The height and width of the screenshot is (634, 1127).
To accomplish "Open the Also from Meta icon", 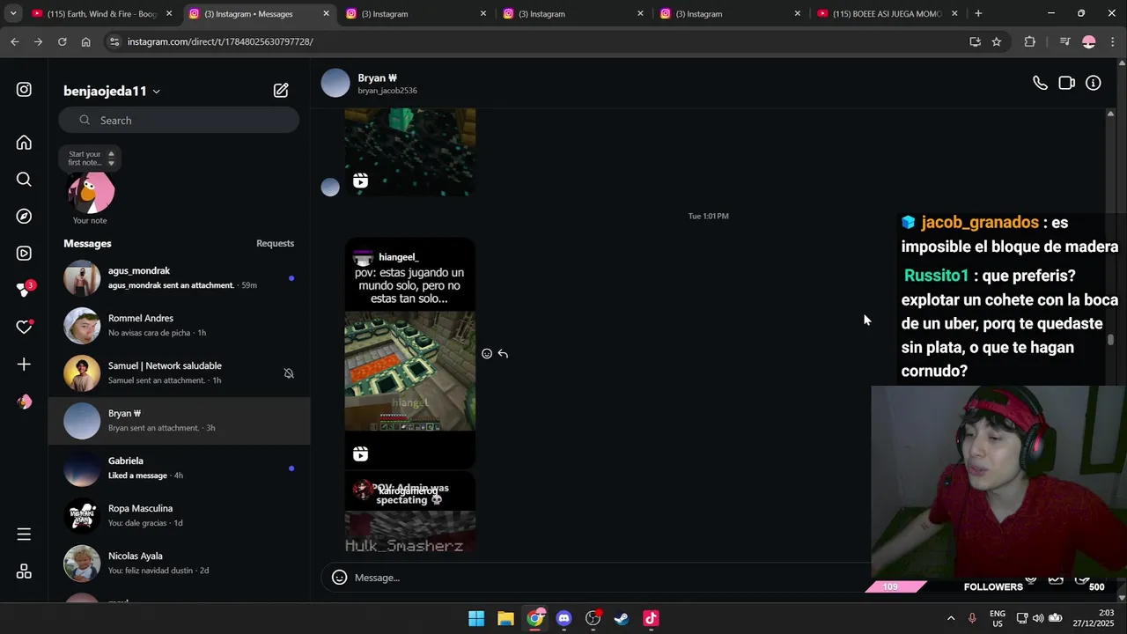I will coord(24,571).
